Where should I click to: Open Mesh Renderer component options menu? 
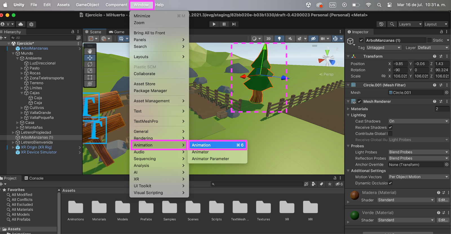(x=447, y=101)
